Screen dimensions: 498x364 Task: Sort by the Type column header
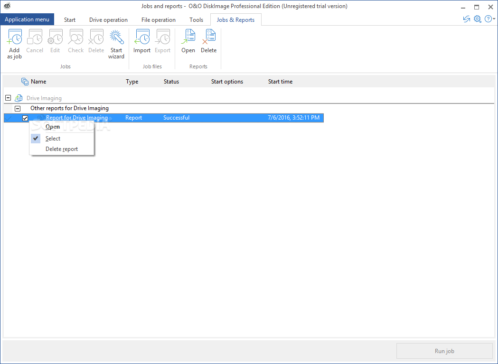132,82
